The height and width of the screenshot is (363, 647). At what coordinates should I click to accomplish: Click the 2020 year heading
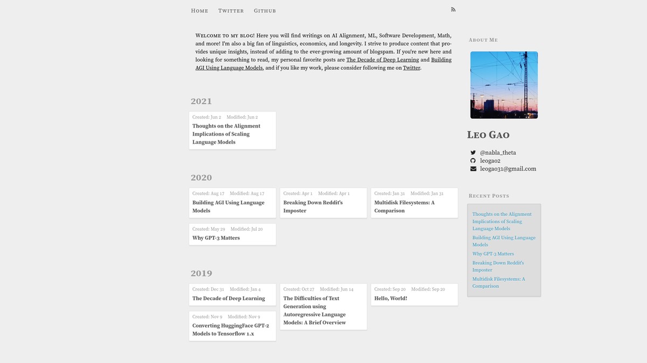tap(201, 177)
